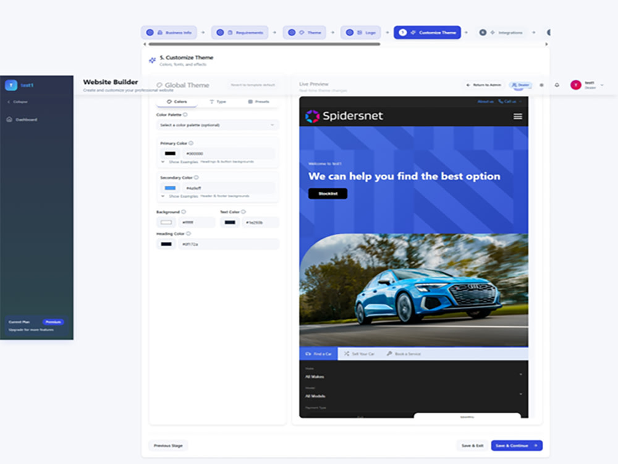This screenshot has width=618, height=464.
Task: Click the Heading Color hex input field
Action: pyautogui.click(x=229, y=244)
